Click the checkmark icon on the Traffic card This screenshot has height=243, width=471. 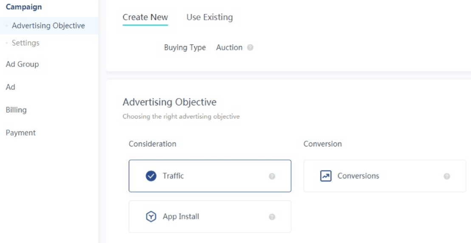[151, 176]
